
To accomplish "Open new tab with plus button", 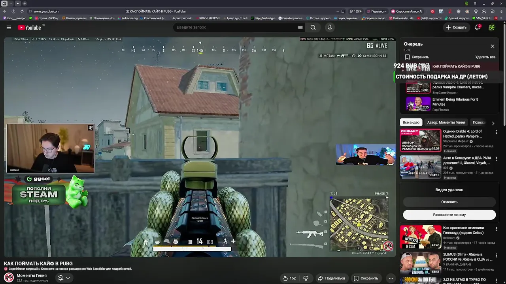I will coord(25,4).
